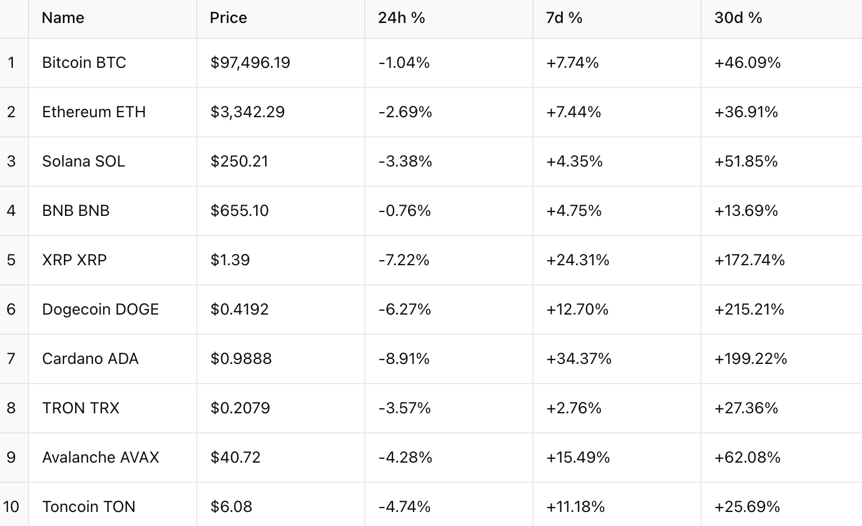Open the Bitcoin BTC link
This screenshot has width=862, height=526.
tap(84, 62)
